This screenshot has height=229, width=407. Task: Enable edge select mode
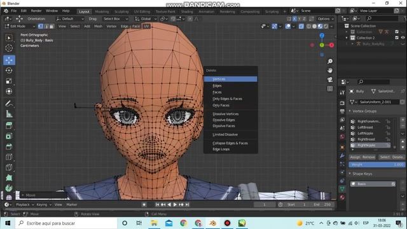pyautogui.click(x=46, y=26)
